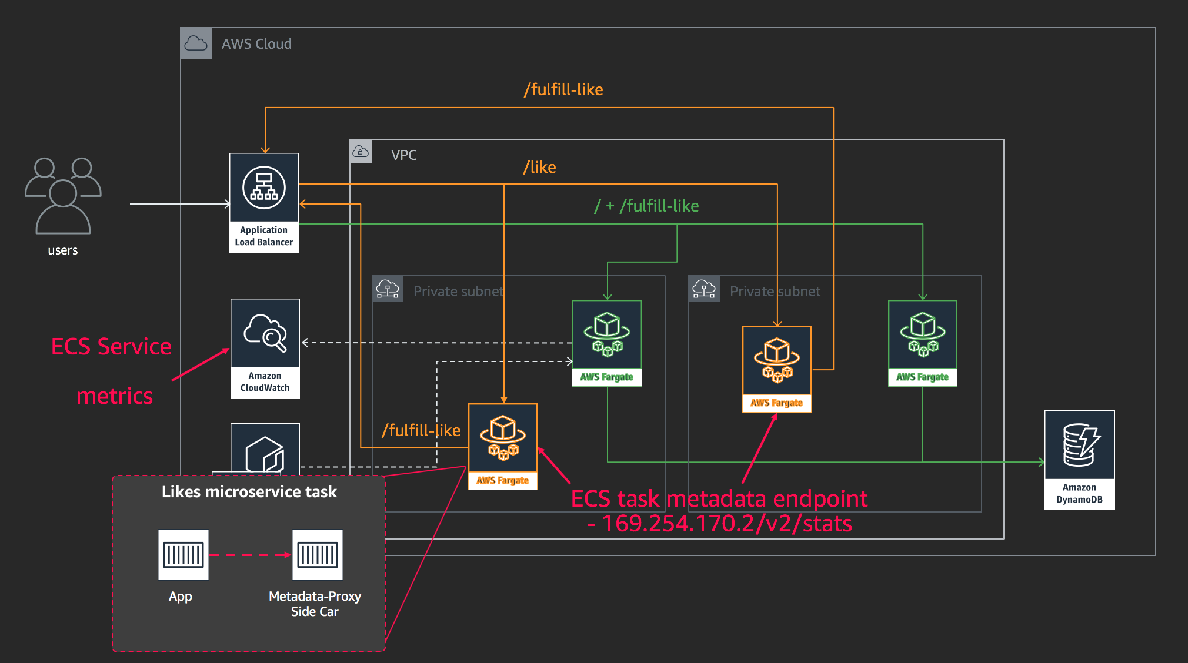Select the Amazon DynamoDB icon

pos(1080,446)
